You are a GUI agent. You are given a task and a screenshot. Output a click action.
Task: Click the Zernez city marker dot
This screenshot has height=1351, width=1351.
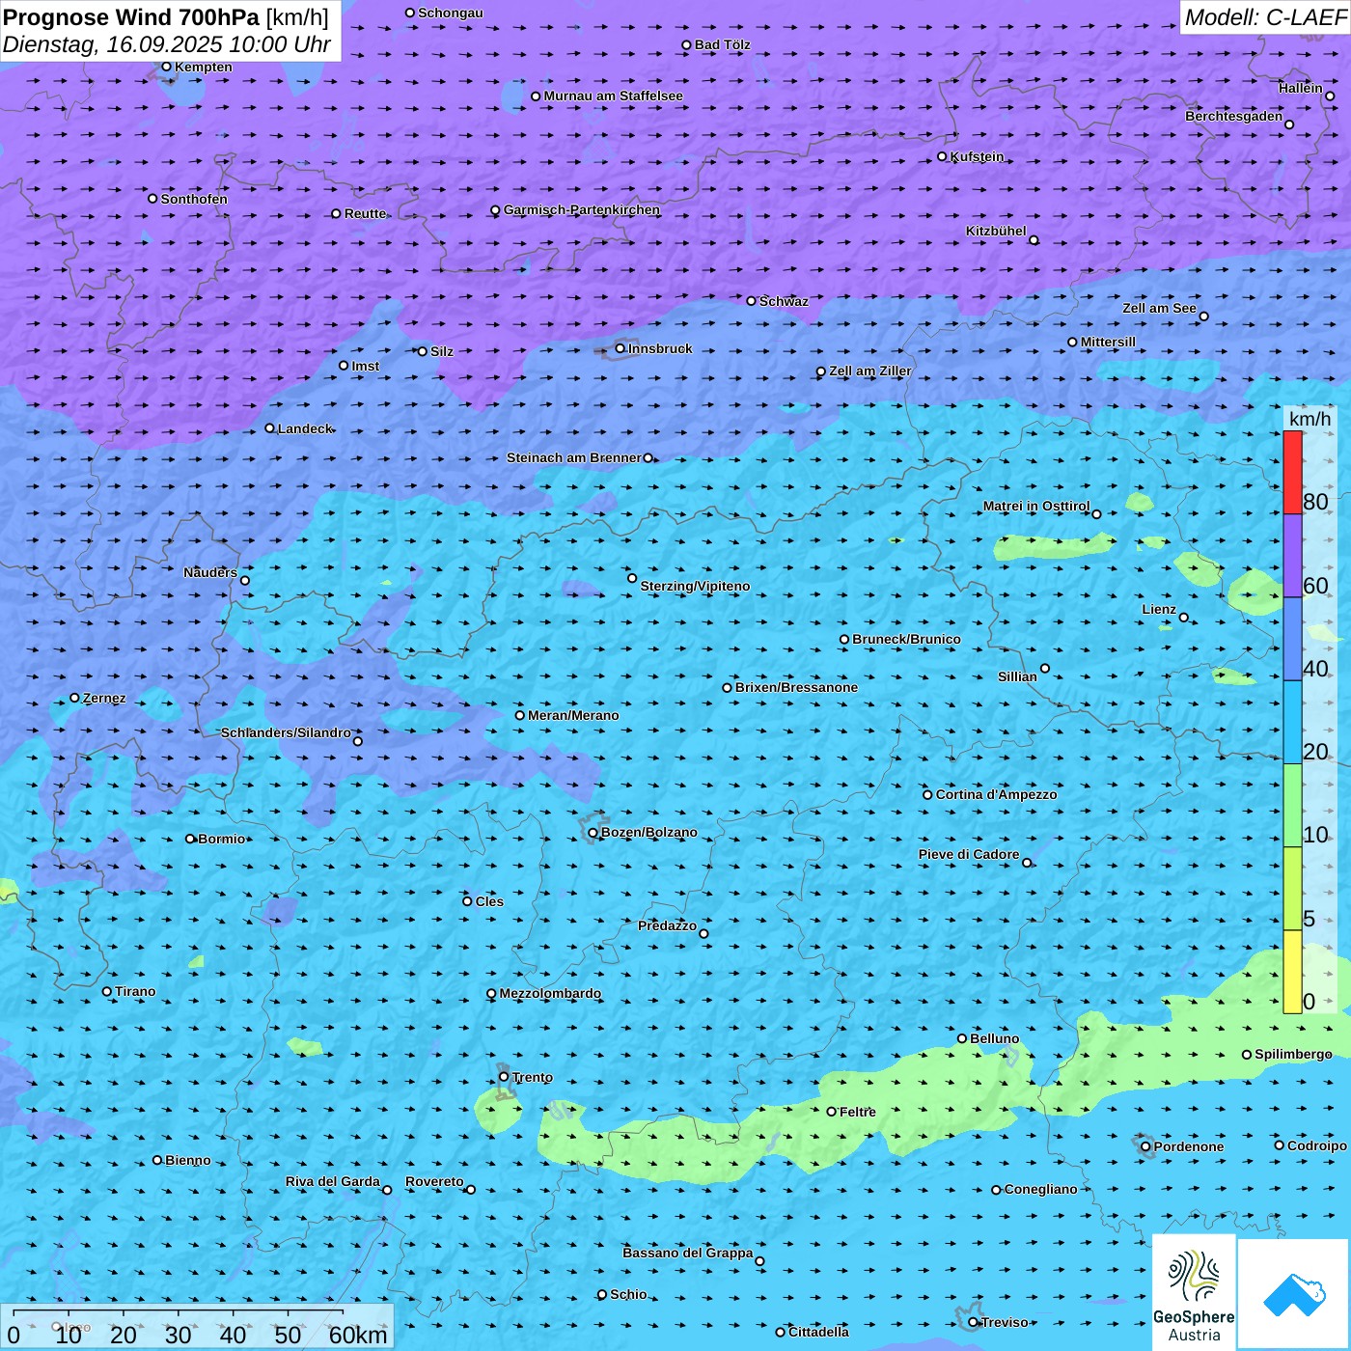pyautogui.click(x=74, y=698)
